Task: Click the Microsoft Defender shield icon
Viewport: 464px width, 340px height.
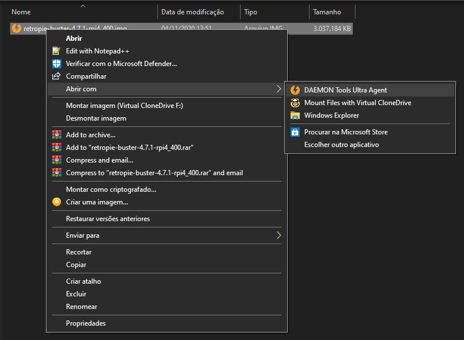Action: (x=56, y=64)
